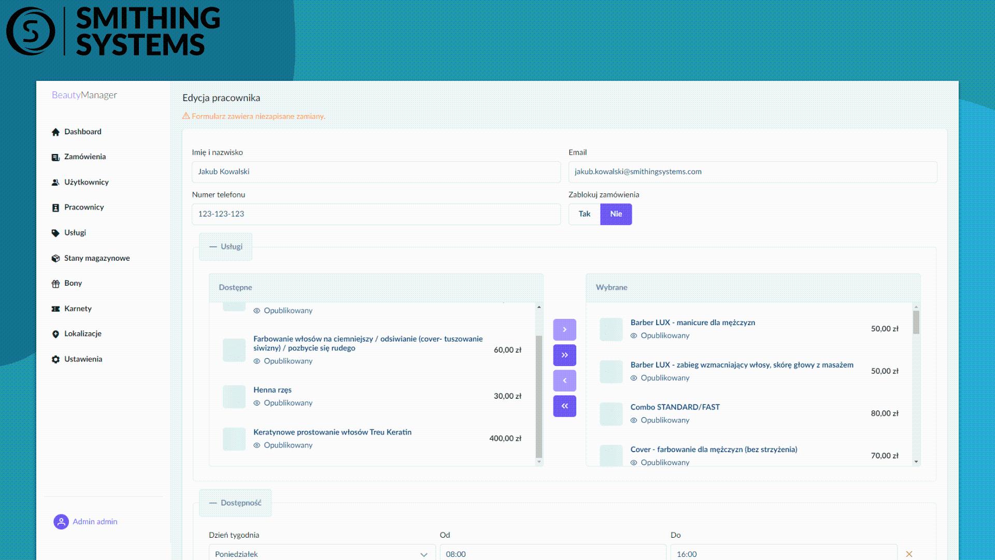Click the Dostępne list header
The width and height of the screenshot is (995, 560).
(376, 288)
